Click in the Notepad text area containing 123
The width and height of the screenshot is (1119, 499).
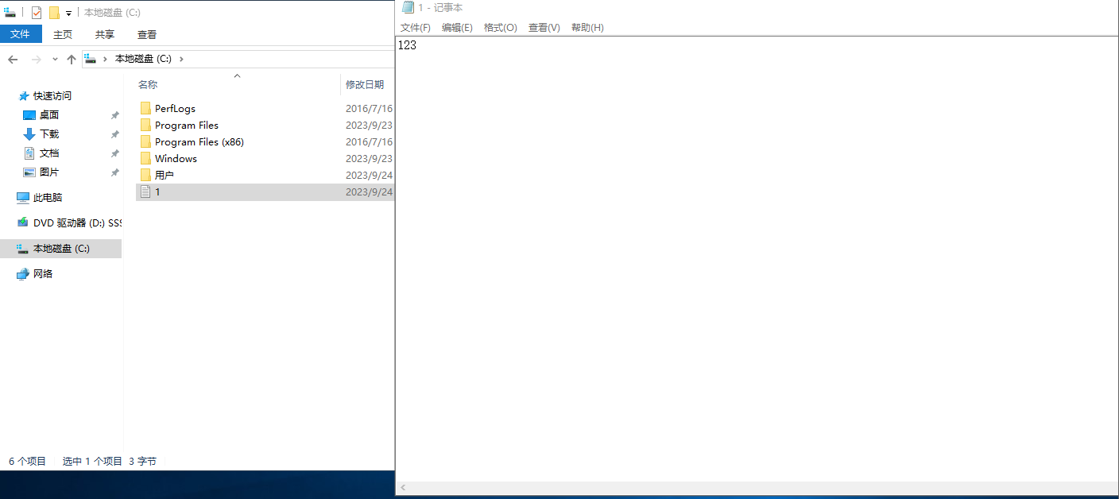(757, 258)
